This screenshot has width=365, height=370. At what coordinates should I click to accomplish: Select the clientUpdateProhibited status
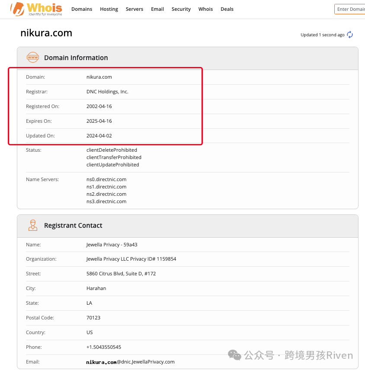point(112,165)
